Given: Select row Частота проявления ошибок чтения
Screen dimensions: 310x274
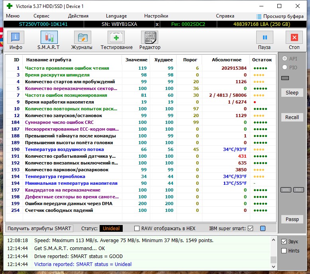Looking at the screenshot, I should click(141, 68).
